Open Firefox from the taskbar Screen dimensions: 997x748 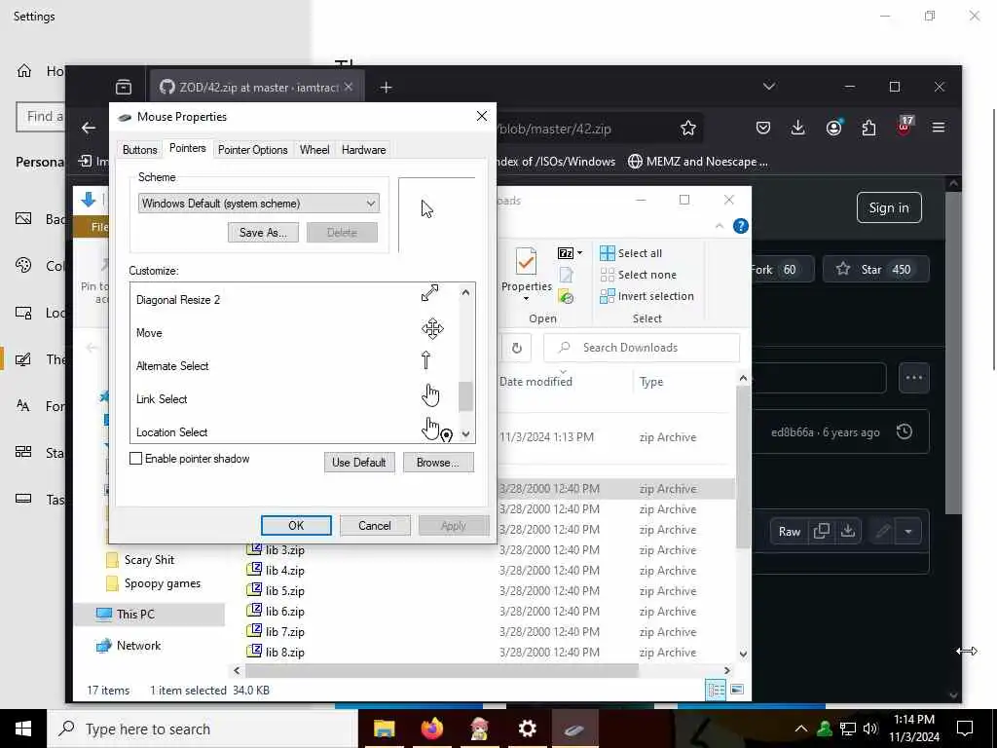point(431,729)
